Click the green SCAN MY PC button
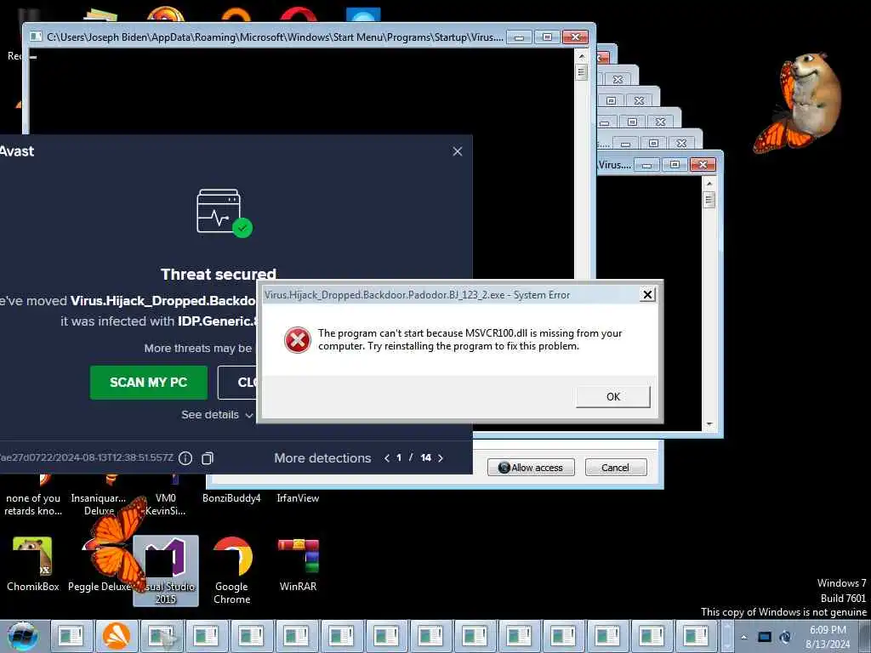Screen dimensions: 871x653 pos(148,382)
